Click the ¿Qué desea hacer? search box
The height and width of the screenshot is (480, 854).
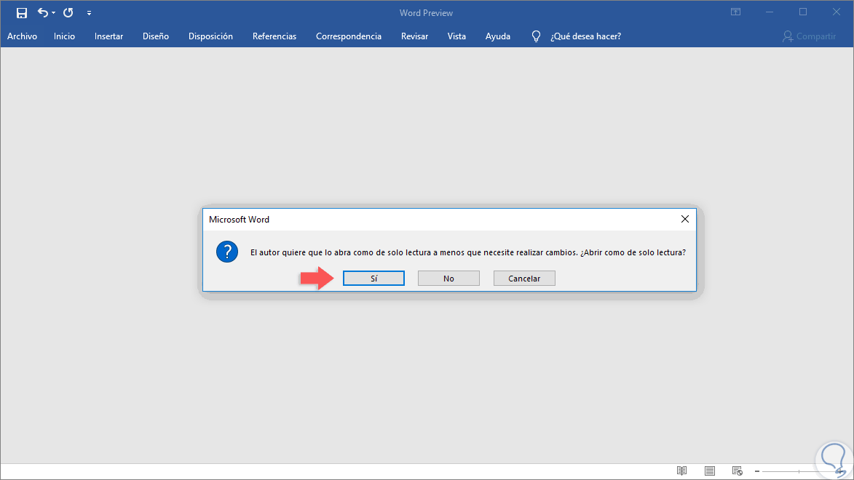[585, 36]
